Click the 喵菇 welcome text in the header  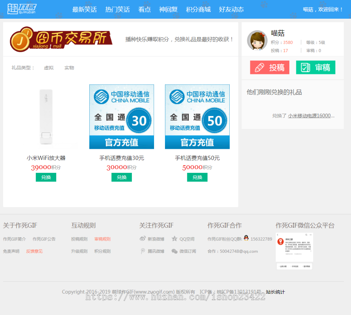(323, 9)
